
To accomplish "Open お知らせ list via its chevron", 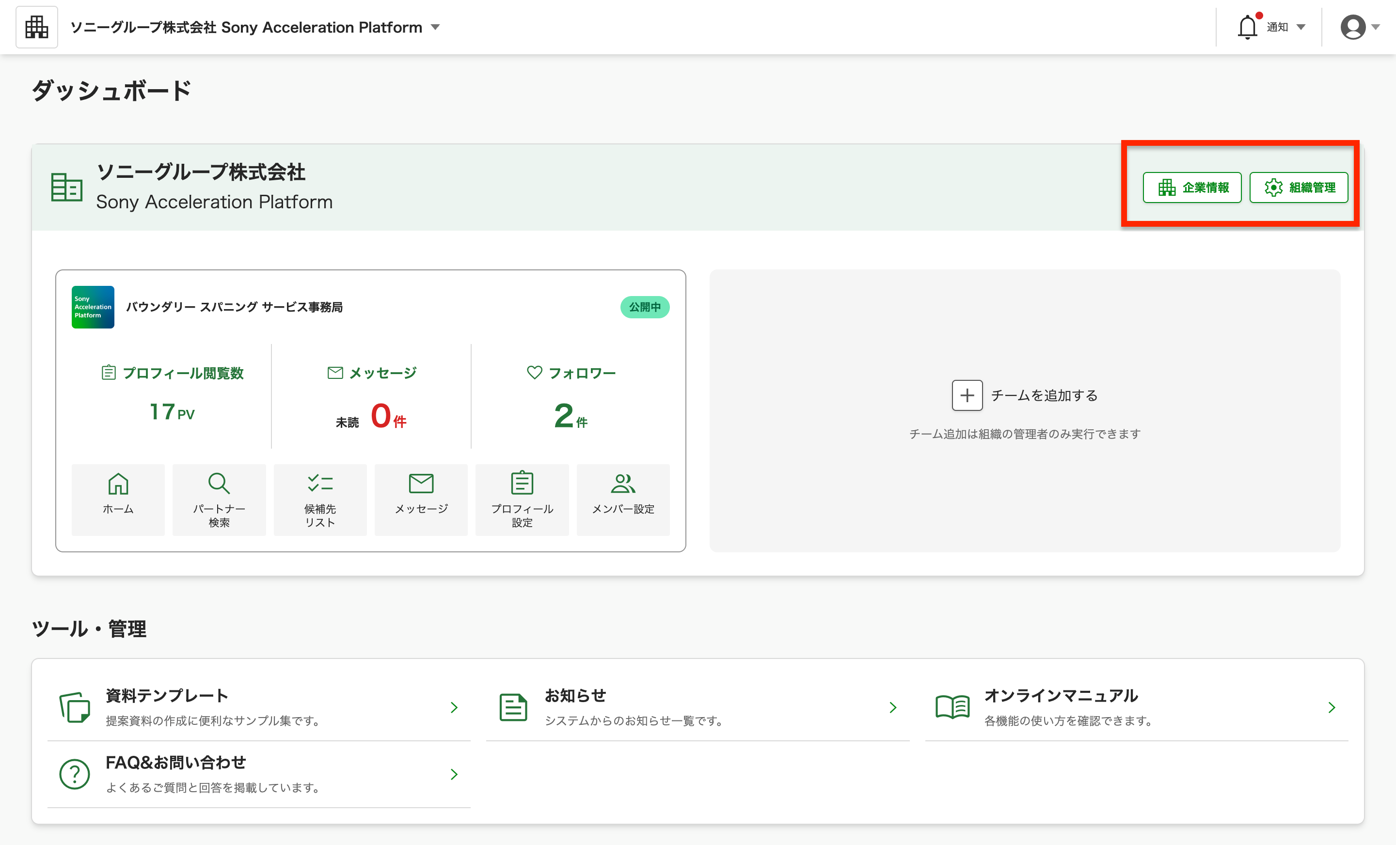I will point(893,707).
